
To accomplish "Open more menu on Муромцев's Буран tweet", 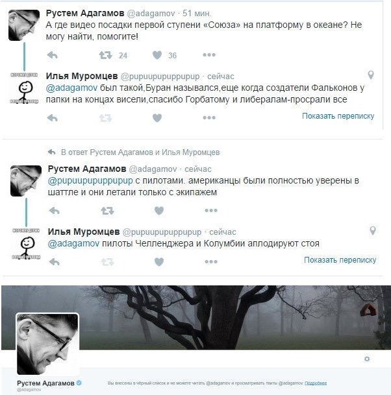I will click(x=209, y=117).
